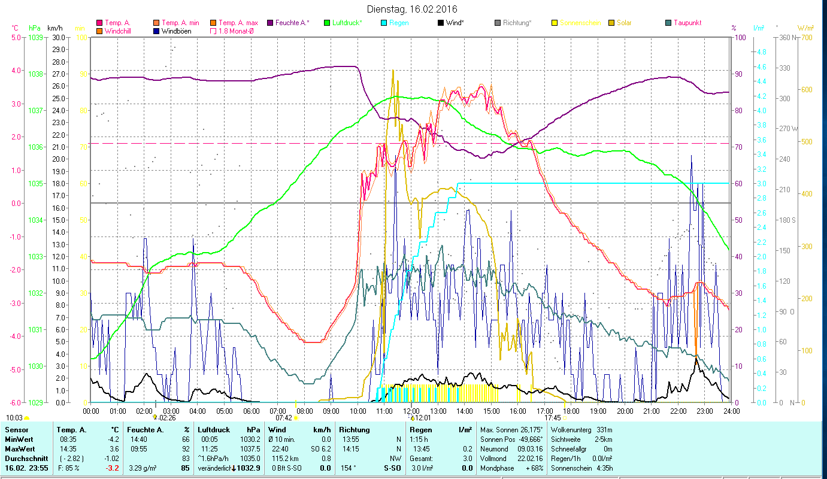Click the 'Vollmond 22.02.16' entry
Screen dimensions: 827x479
coord(512,459)
